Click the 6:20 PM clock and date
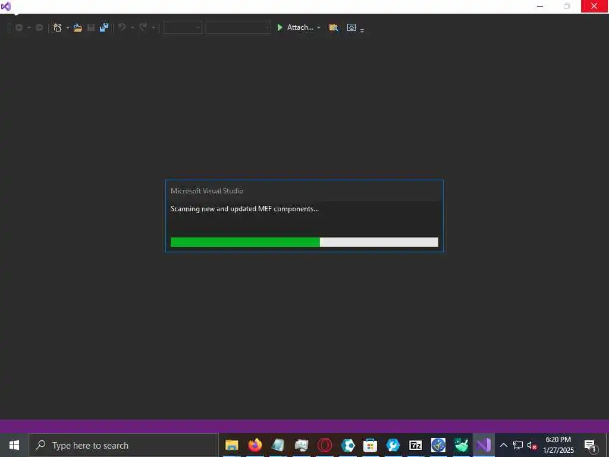 558,445
